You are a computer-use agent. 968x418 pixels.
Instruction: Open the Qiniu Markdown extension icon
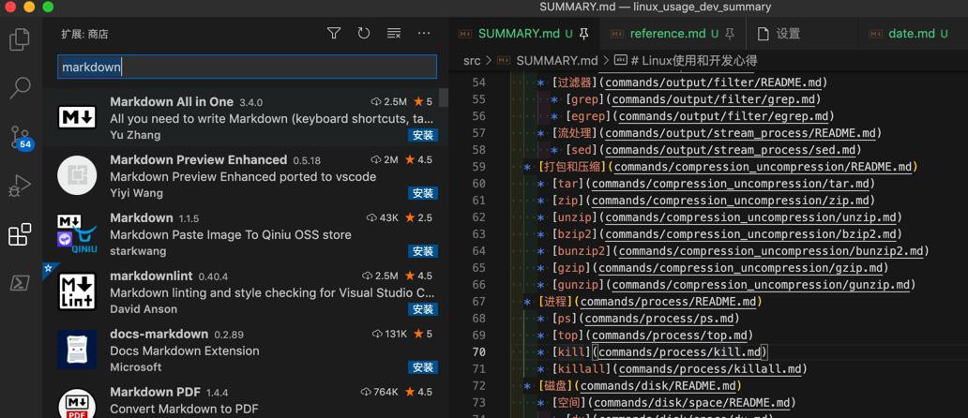(77, 233)
